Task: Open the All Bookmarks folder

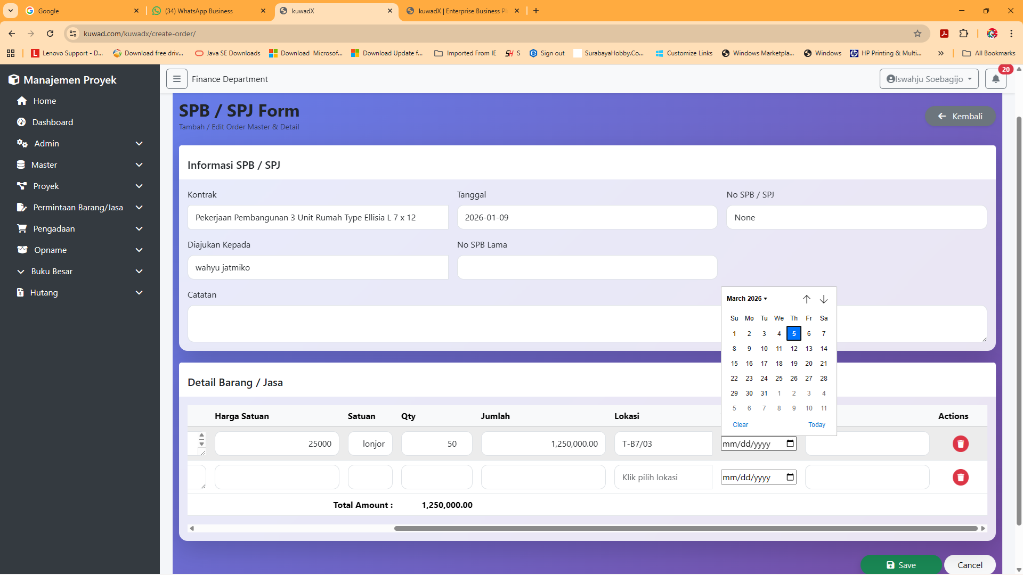Action: tap(989, 53)
